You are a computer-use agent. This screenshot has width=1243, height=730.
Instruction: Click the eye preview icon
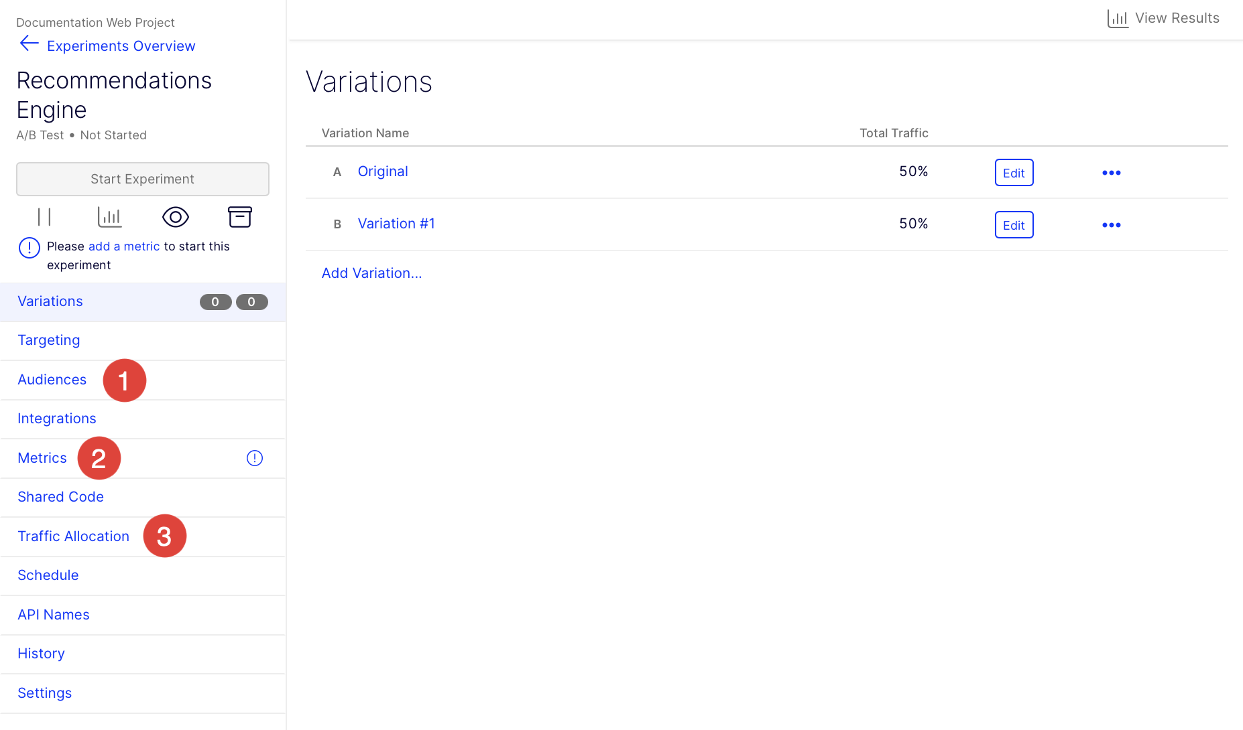click(x=175, y=217)
